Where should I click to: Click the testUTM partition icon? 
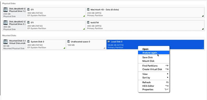tap(88, 22)
